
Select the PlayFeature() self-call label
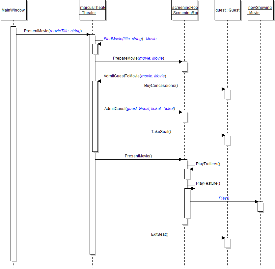point(208,183)
